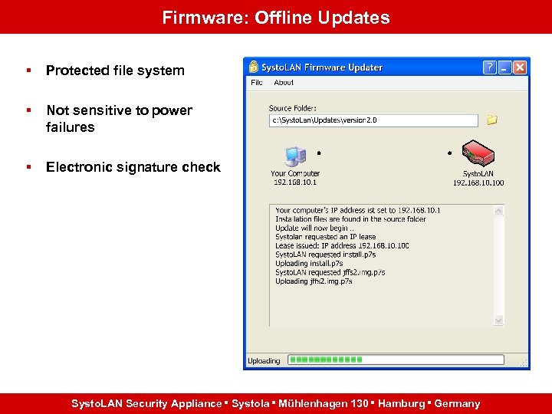
Task: Click the 'Your Computer' label
Action: [295, 173]
